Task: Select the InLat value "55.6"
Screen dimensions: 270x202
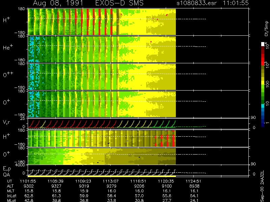Action: pyautogui.click(x=167, y=196)
